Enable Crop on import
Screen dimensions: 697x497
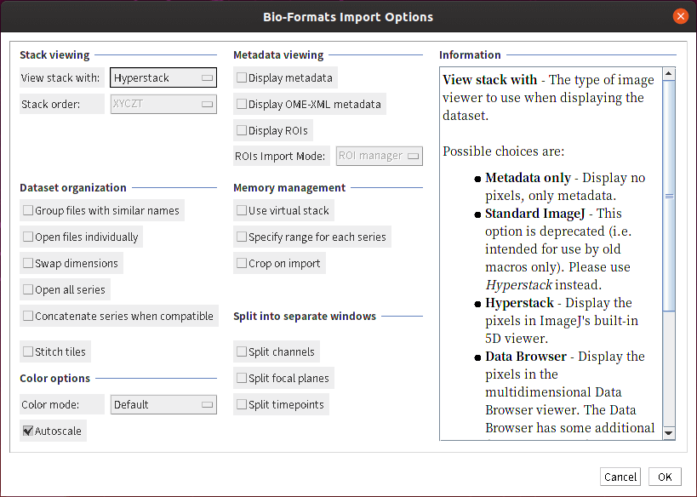242,263
